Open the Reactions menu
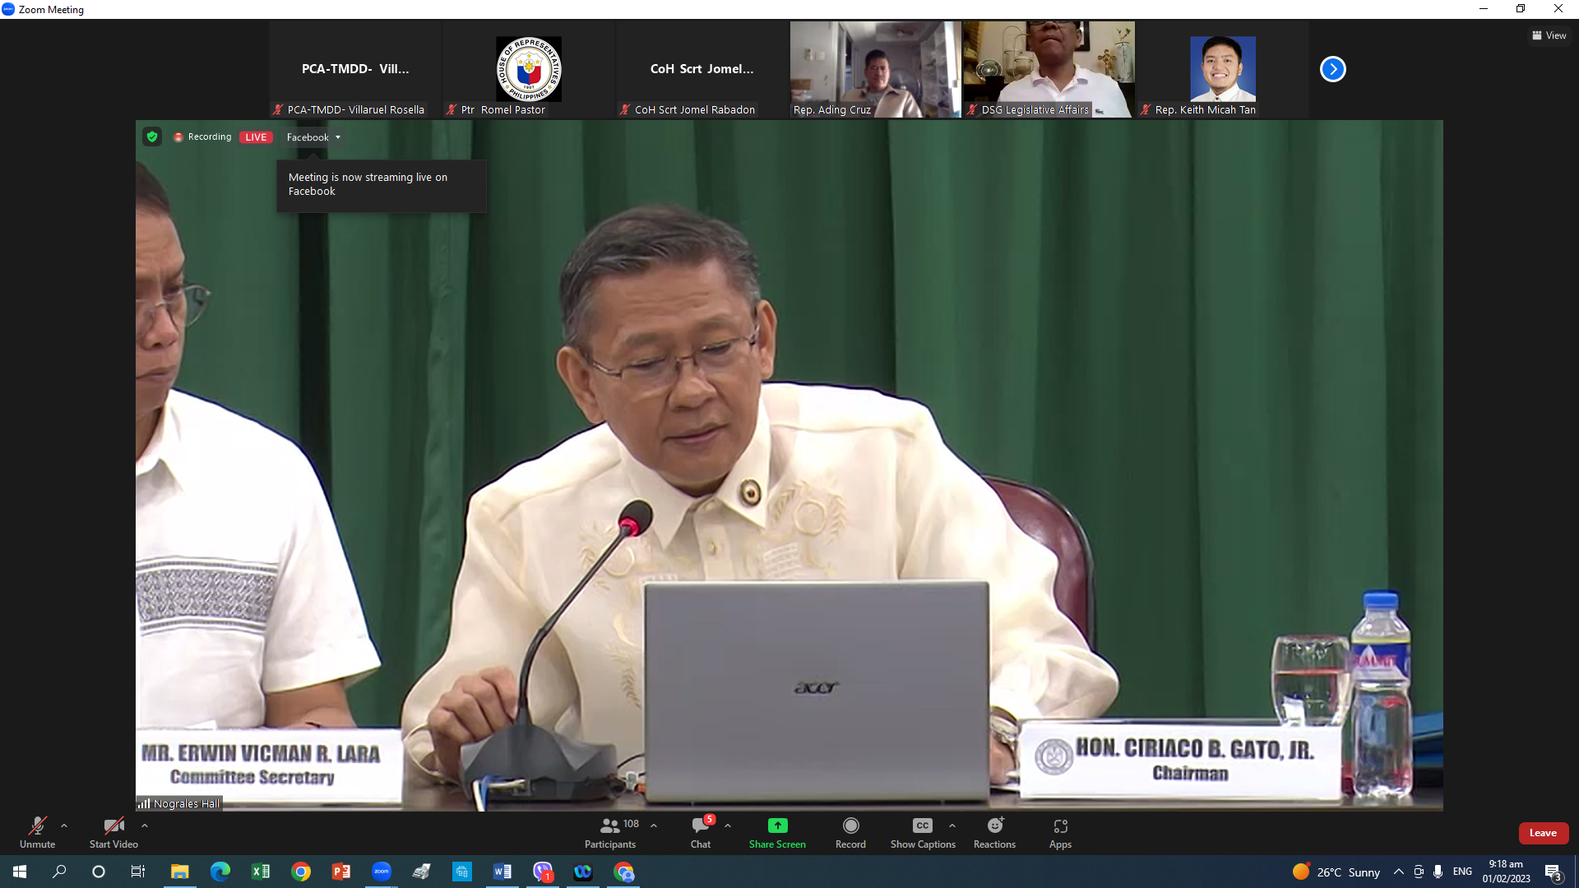1579x888 pixels. tap(994, 832)
